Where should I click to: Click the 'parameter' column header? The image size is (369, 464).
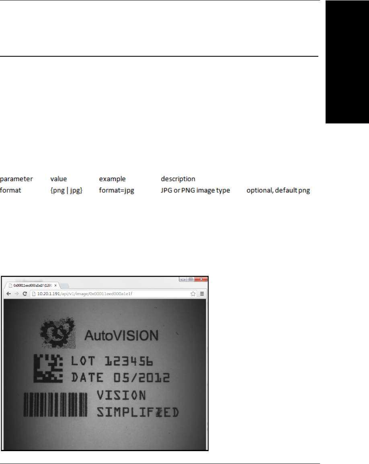pyautogui.click(x=16, y=179)
